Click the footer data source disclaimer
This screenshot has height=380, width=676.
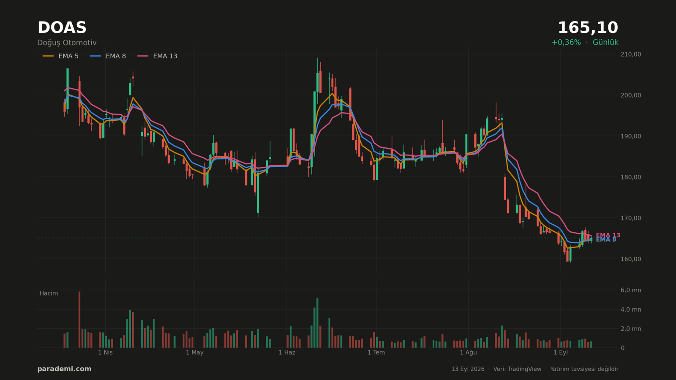coord(534,369)
